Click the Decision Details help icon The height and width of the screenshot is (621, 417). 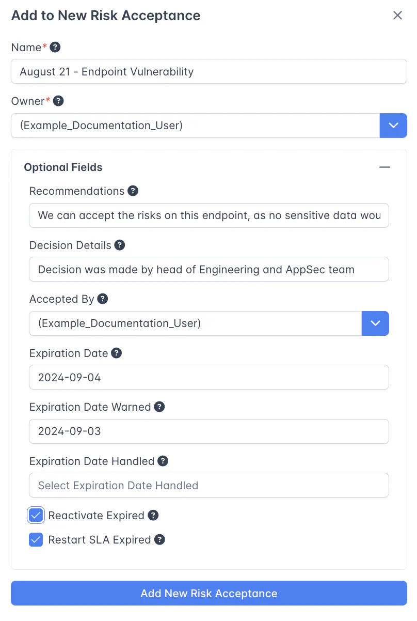pos(120,245)
